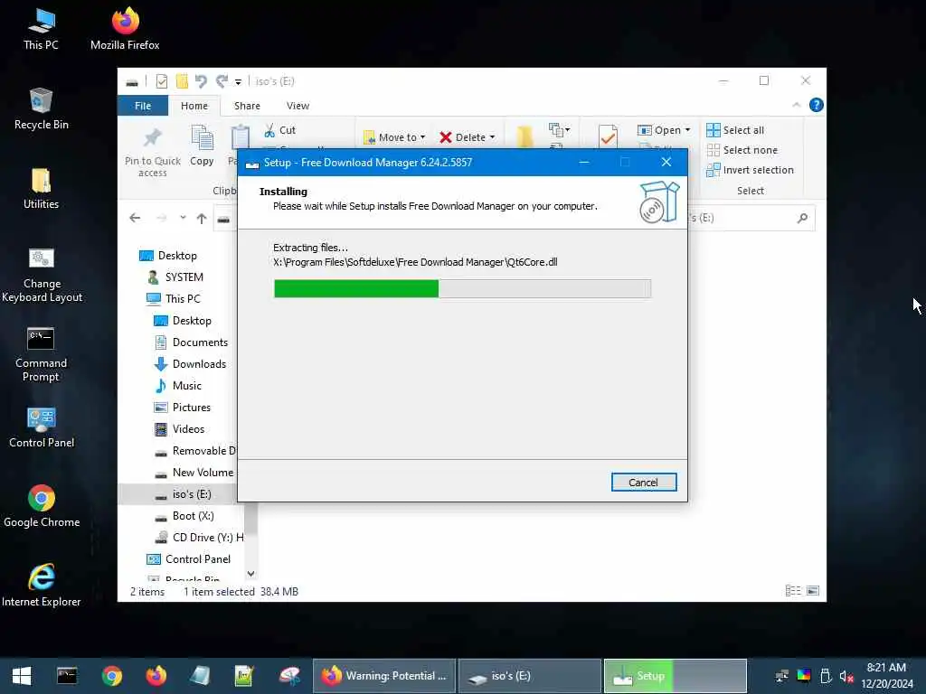Image resolution: width=926 pixels, height=694 pixels.
Task: Open the Open button dropdown arrow
Action: [x=687, y=130]
